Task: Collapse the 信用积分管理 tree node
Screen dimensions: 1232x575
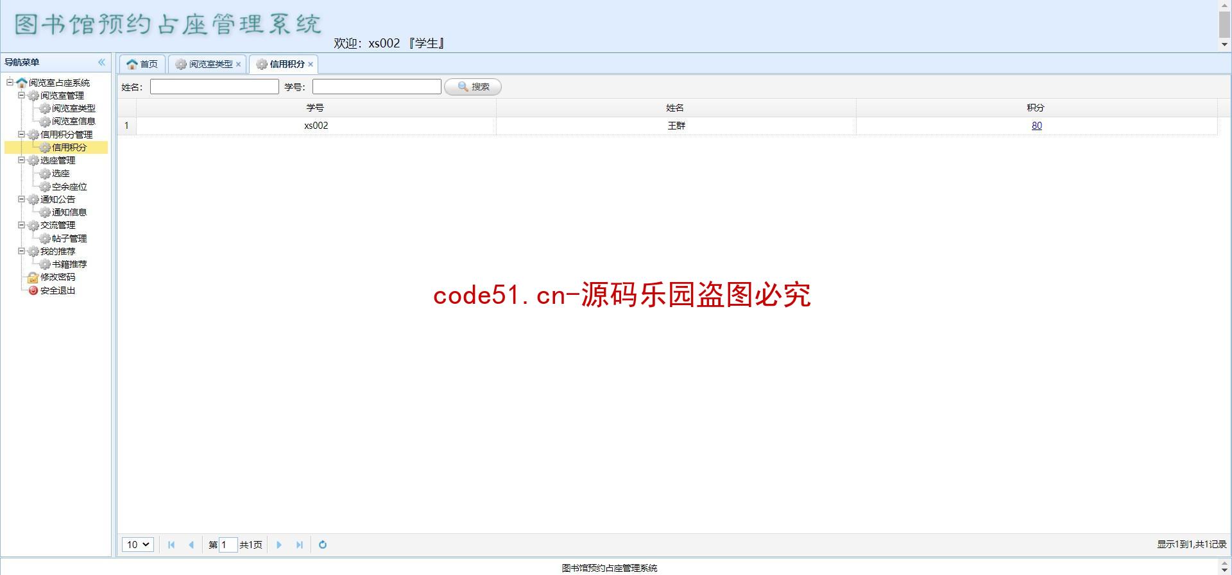Action: click(22, 134)
